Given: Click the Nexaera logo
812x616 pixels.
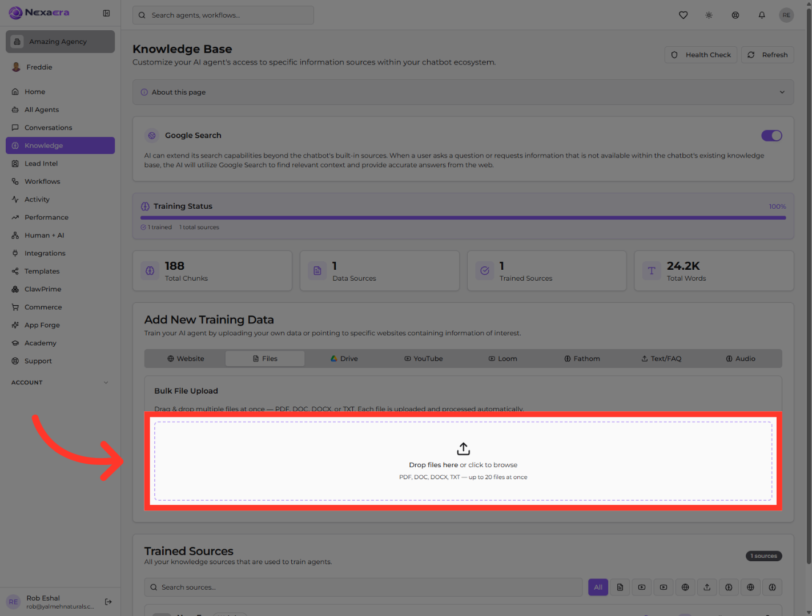Looking at the screenshot, I should point(39,13).
